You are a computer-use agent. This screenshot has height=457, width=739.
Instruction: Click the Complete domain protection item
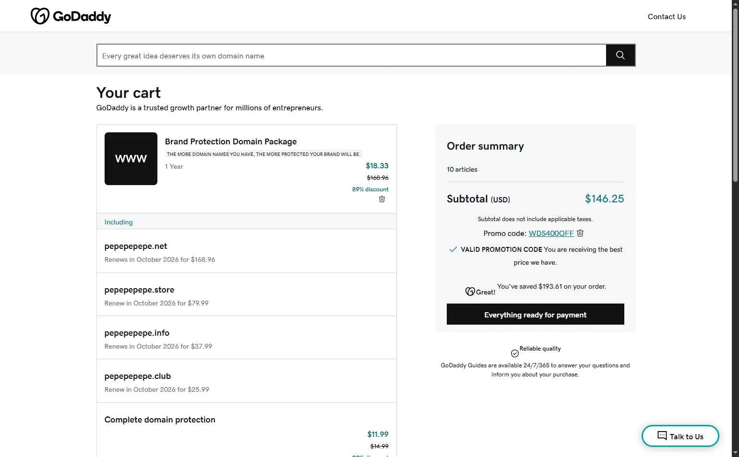(x=160, y=420)
